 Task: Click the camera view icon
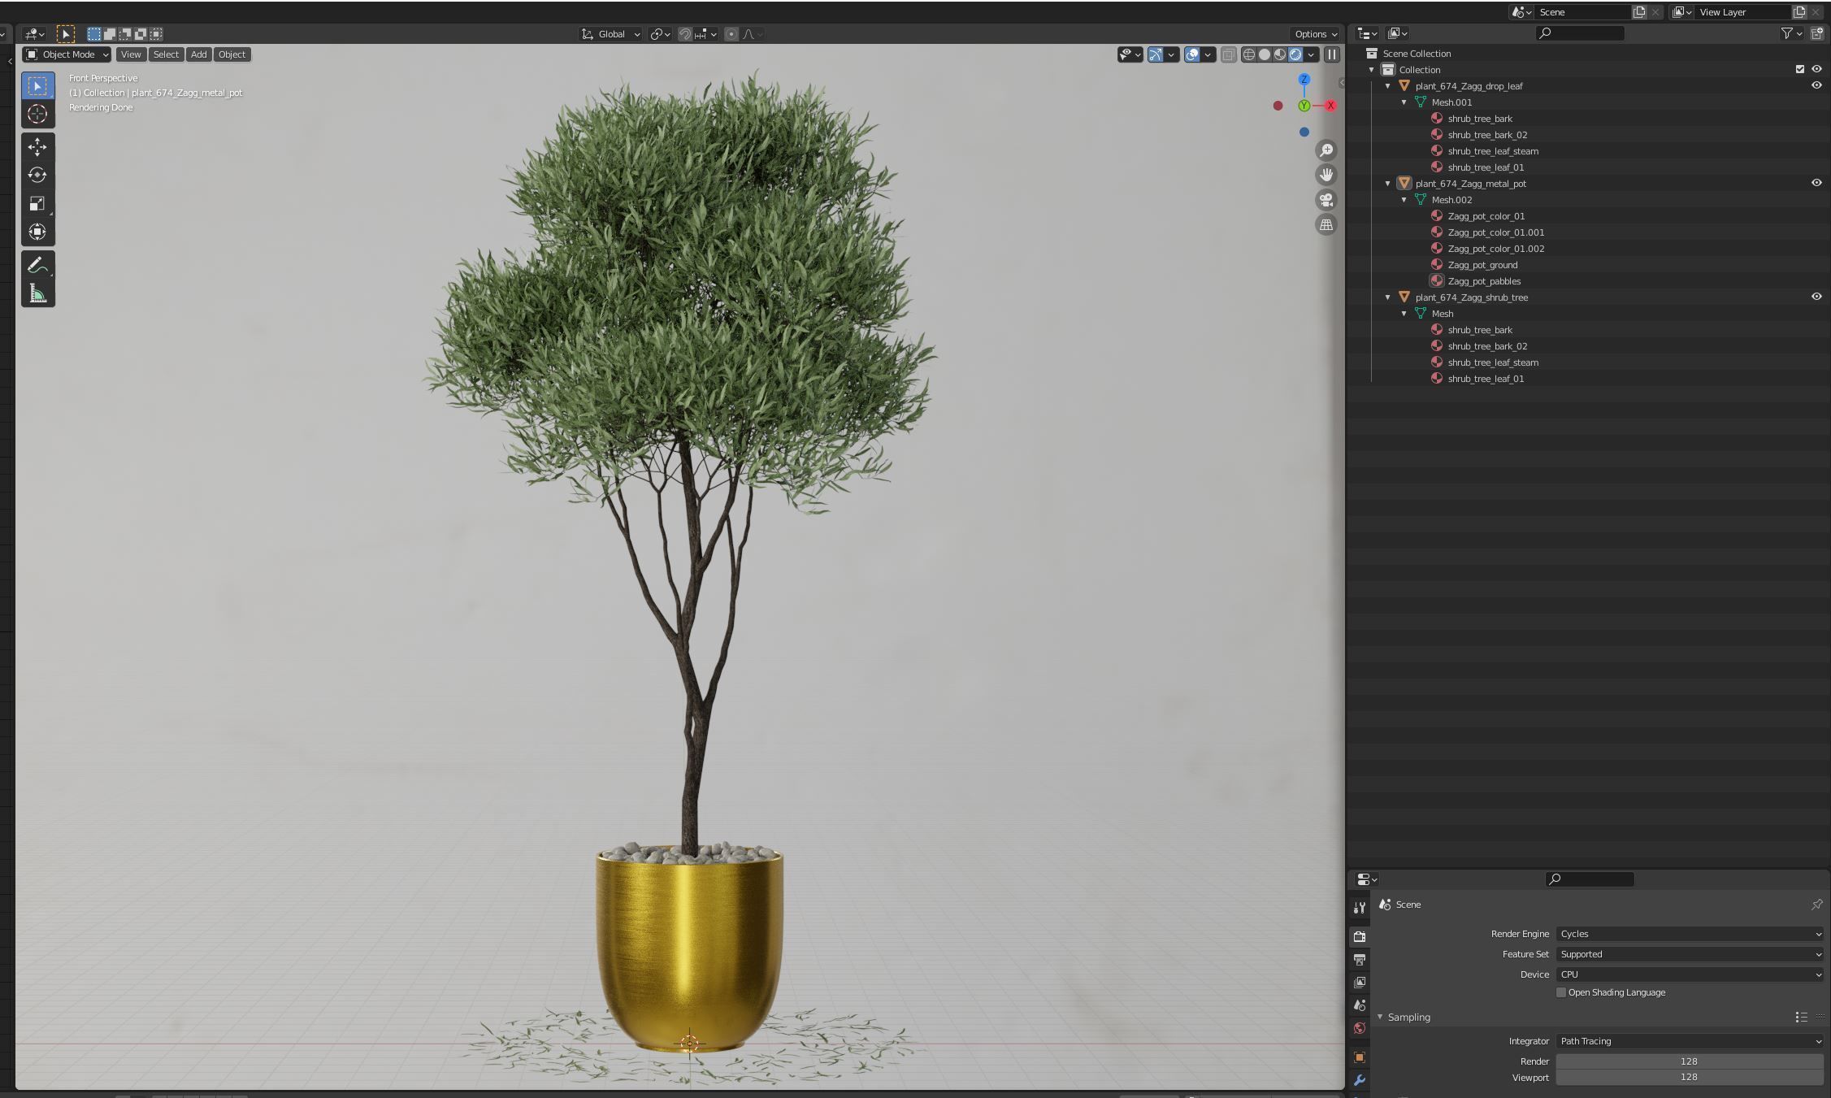(1326, 200)
